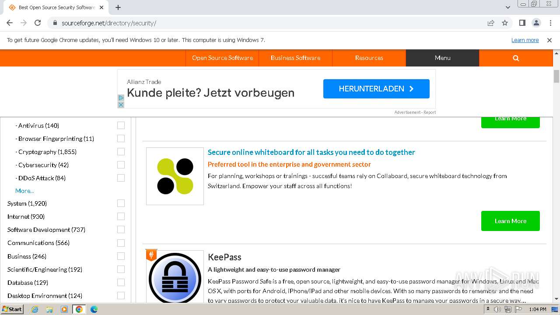This screenshot has width=560, height=315.
Task: Open the KeePass project title
Action: 224,257
